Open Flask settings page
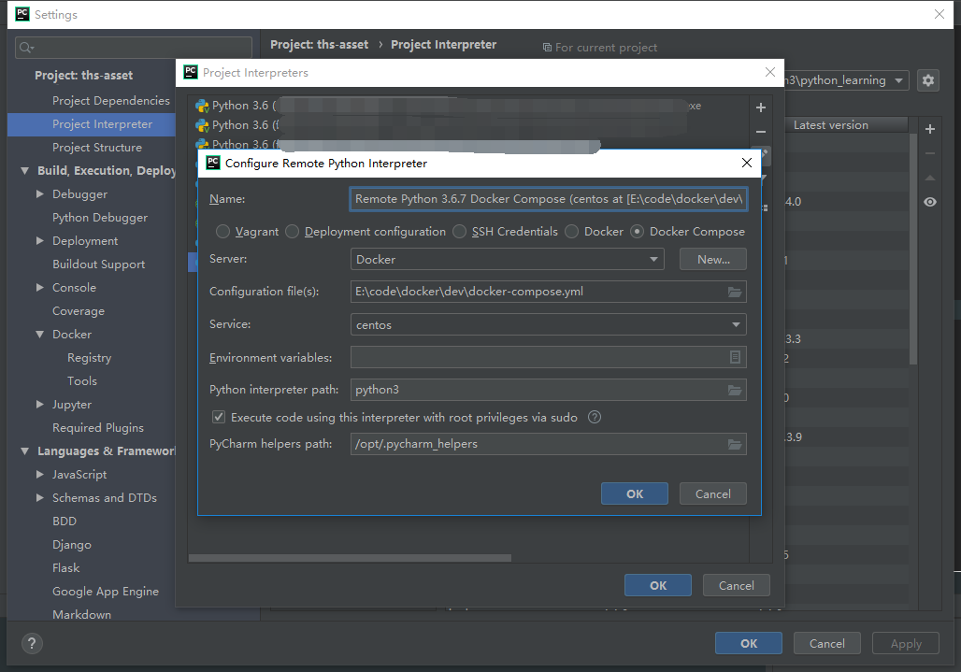The width and height of the screenshot is (961, 672). [66, 568]
